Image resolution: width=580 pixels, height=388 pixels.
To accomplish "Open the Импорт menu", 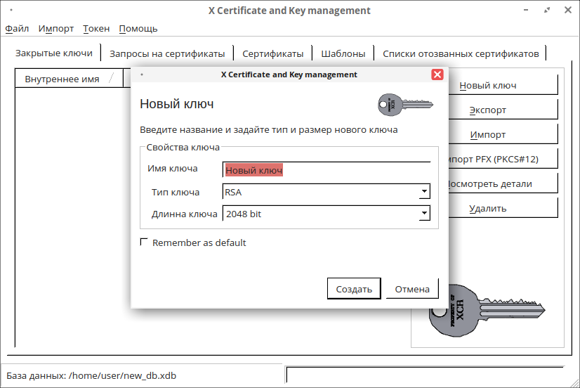I will pos(56,29).
